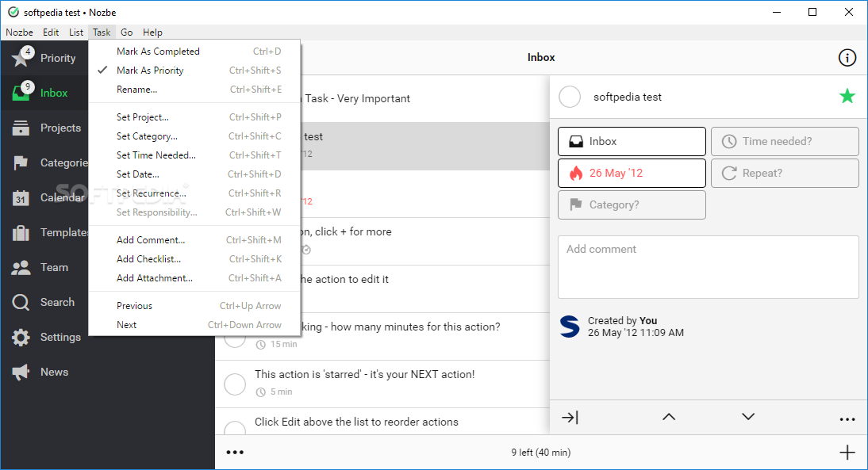Check off the 'Click Edit above' task
Viewport: 868px width, 470px height.
tap(235, 429)
